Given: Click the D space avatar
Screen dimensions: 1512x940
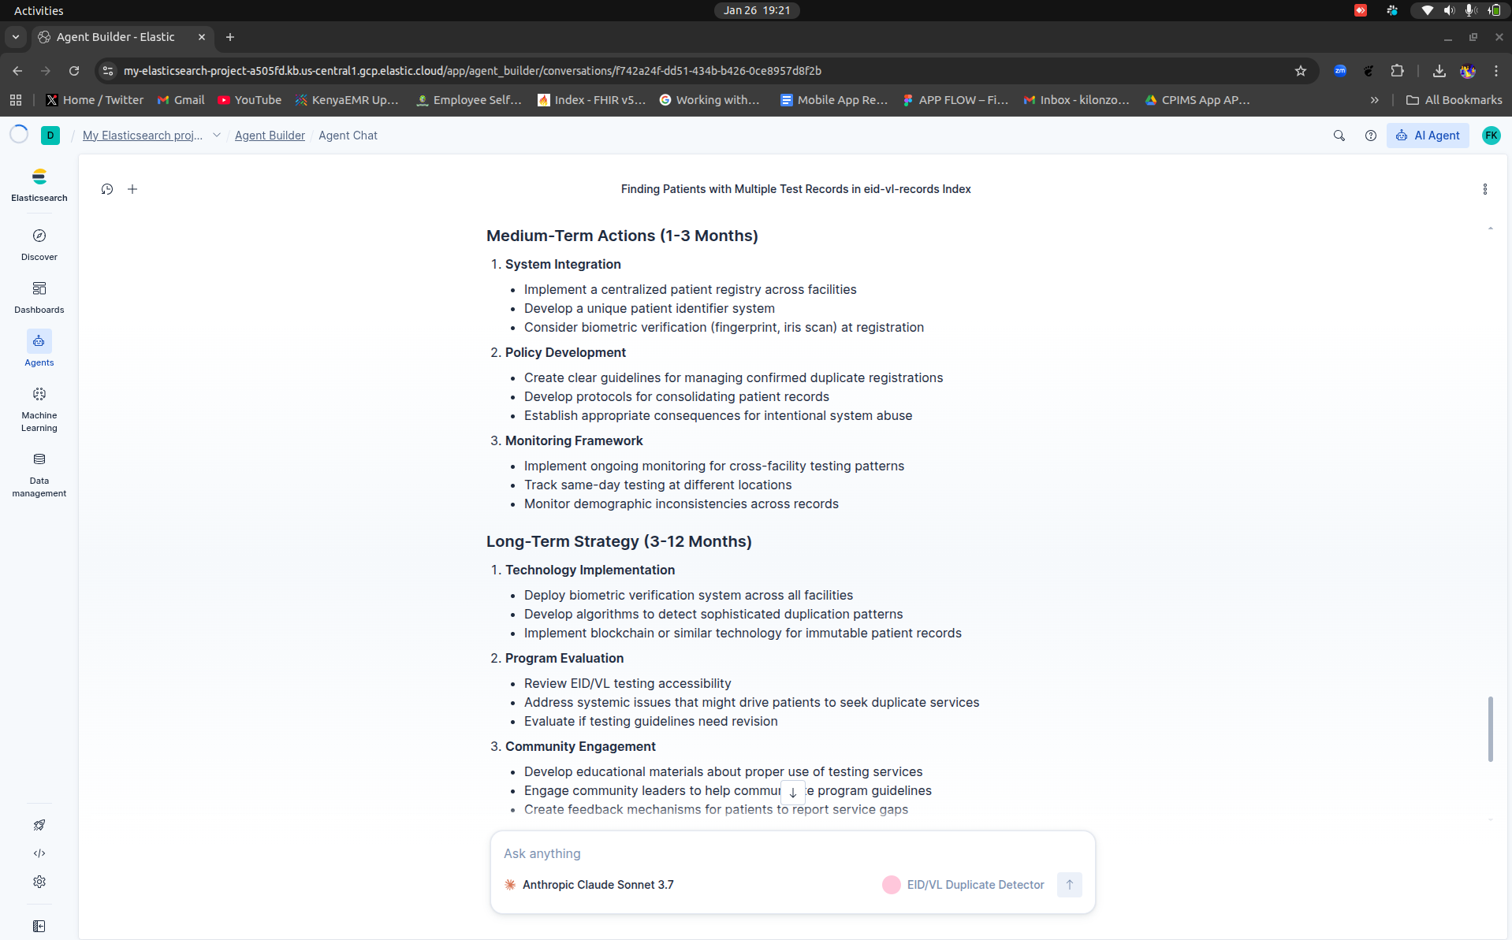Looking at the screenshot, I should tap(50, 136).
